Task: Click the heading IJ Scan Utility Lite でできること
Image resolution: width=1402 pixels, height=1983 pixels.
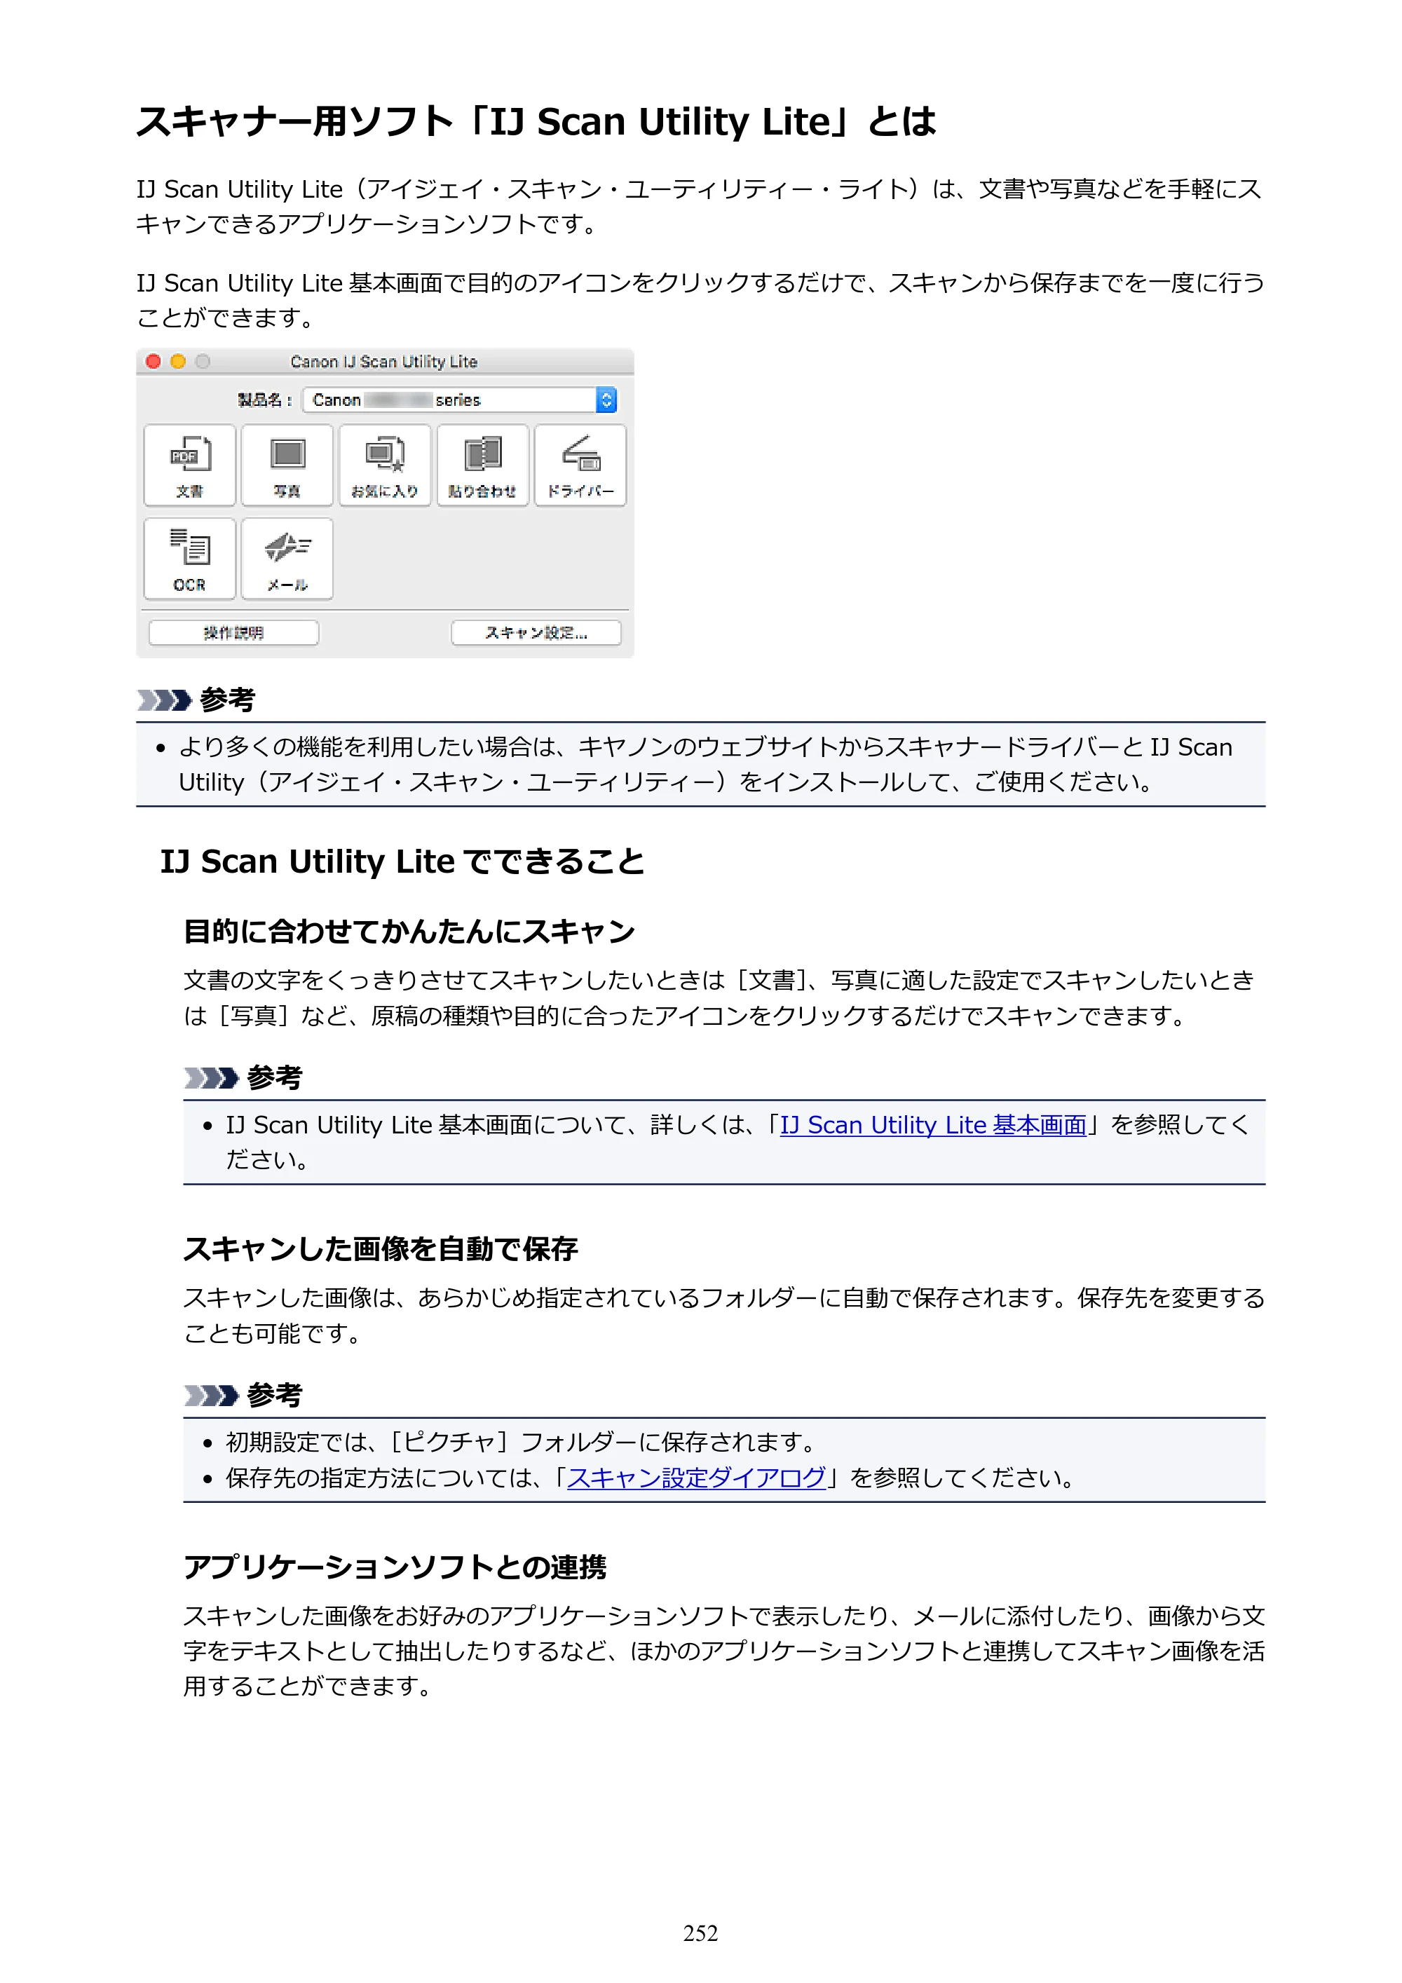Action: pos(402,862)
